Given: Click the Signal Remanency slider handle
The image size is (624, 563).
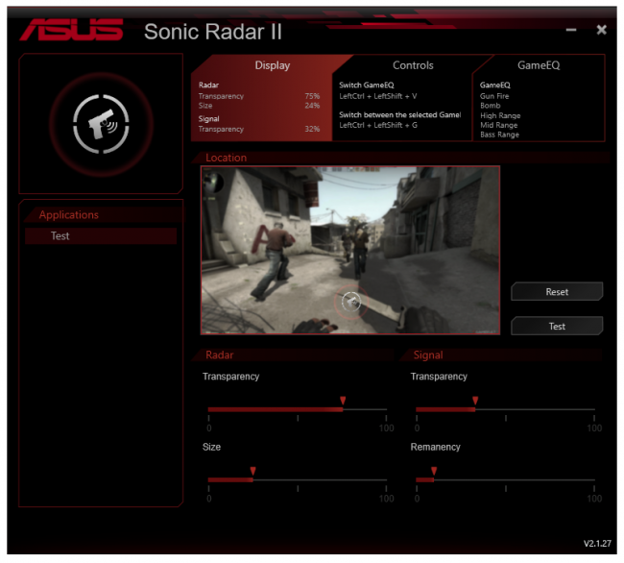Looking at the screenshot, I should click(433, 471).
